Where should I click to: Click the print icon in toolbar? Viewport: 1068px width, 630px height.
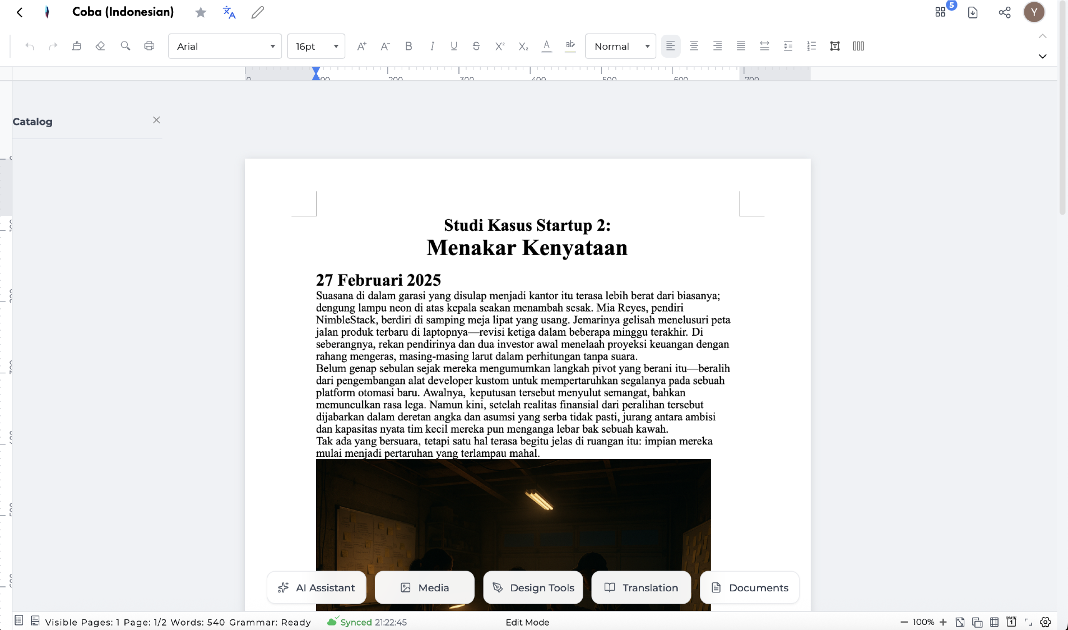click(x=149, y=46)
